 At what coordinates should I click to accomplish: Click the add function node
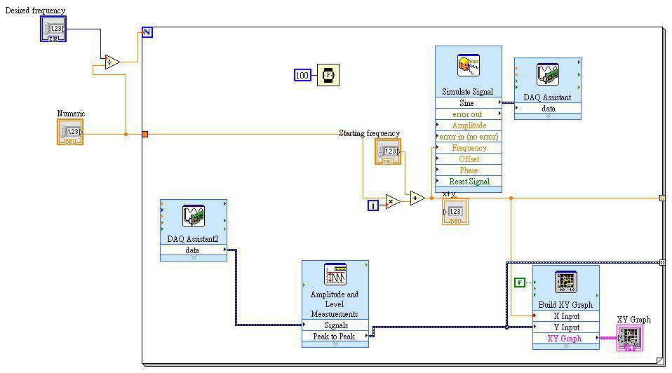tap(417, 198)
